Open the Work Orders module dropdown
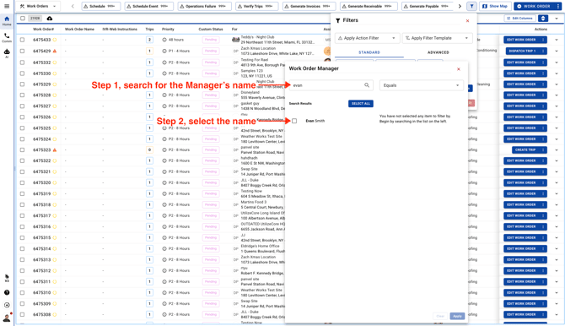The height and width of the screenshot is (326, 565). click(38, 6)
